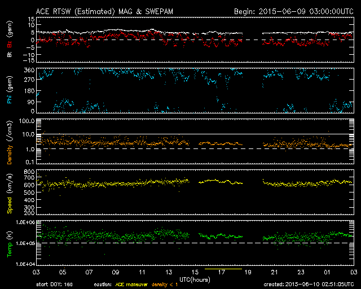361x289 pixels.
Task: Click the 21 hour tick label on the time axis
Action: (275, 273)
